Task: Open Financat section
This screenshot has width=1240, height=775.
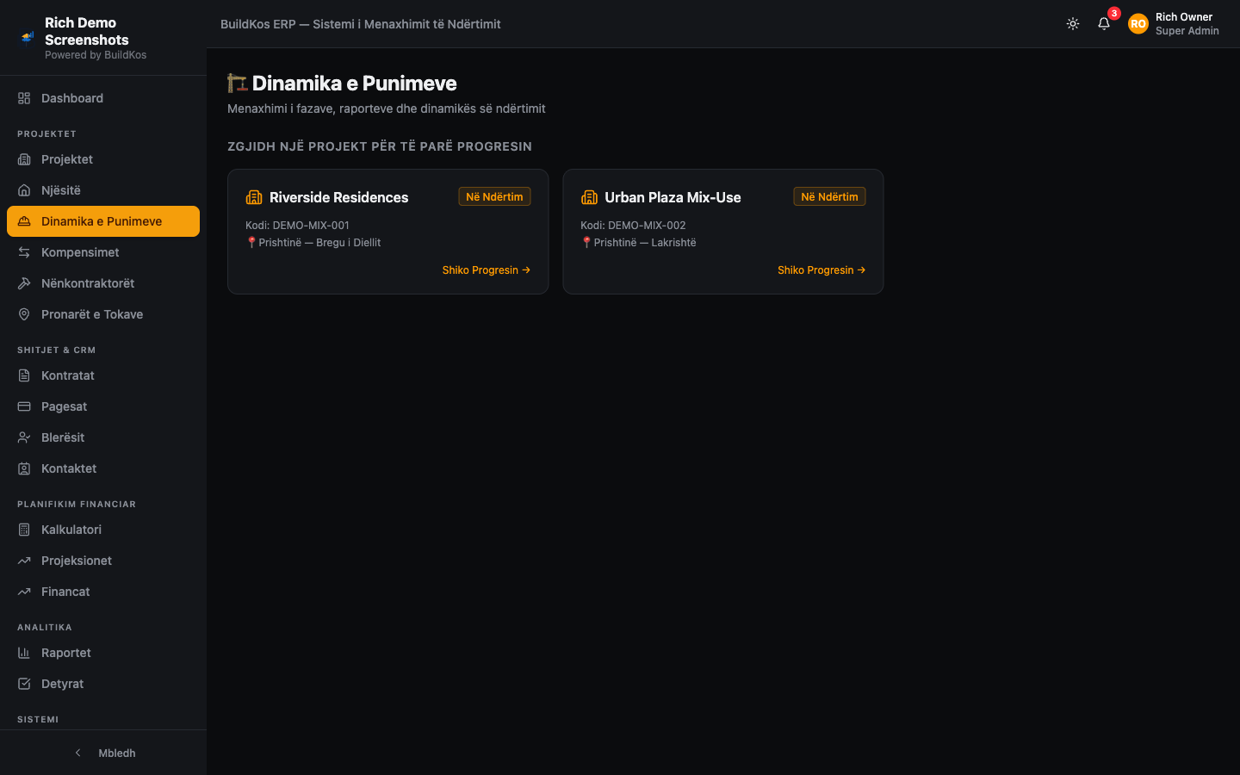Action: coord(103,592)
